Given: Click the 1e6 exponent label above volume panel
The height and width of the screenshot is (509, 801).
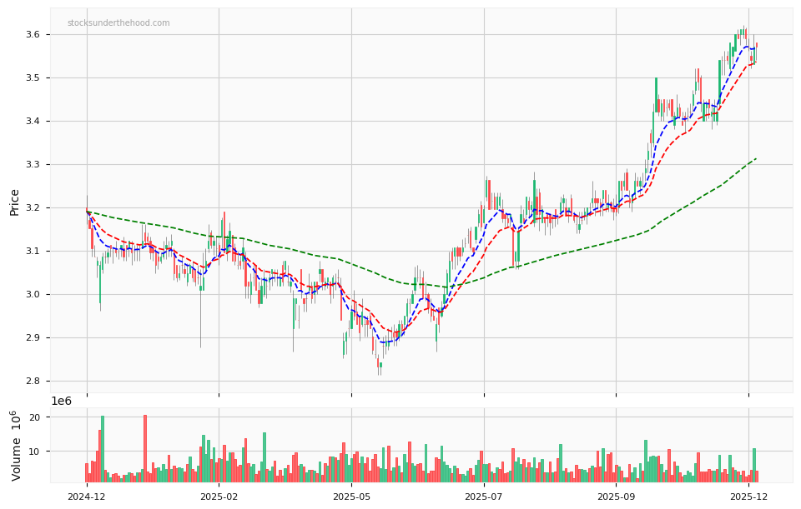Looking at the screenshot, I should tap(62, 401).
